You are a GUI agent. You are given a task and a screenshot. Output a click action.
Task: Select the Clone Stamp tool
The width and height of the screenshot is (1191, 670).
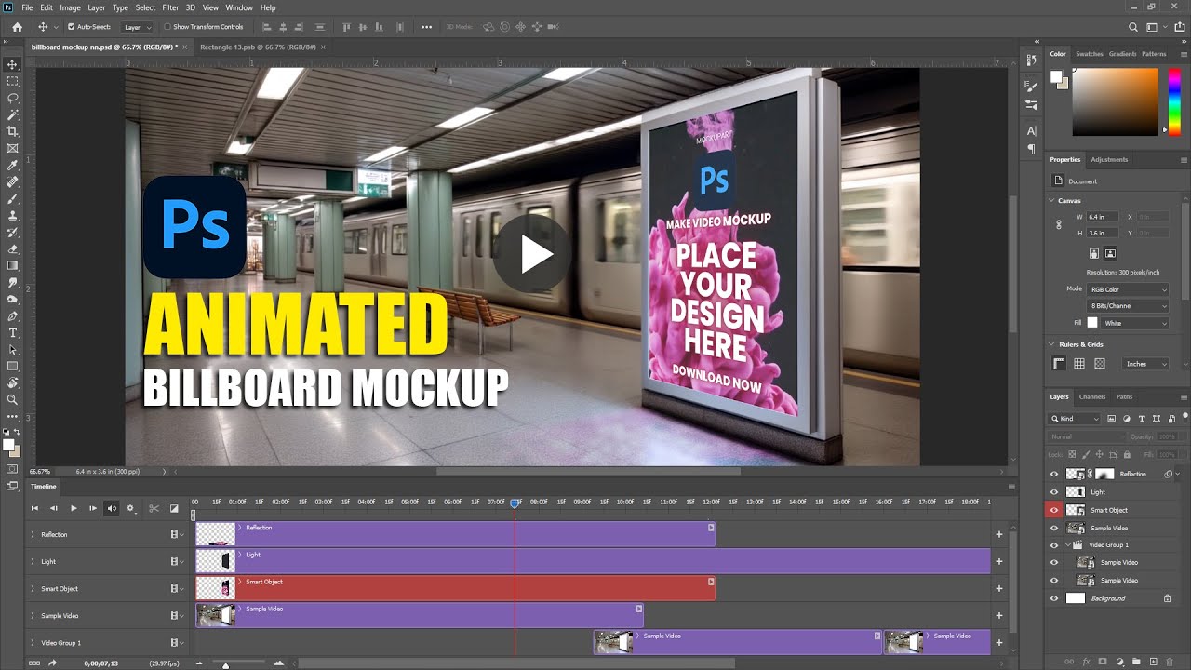(x=13, y=215)
